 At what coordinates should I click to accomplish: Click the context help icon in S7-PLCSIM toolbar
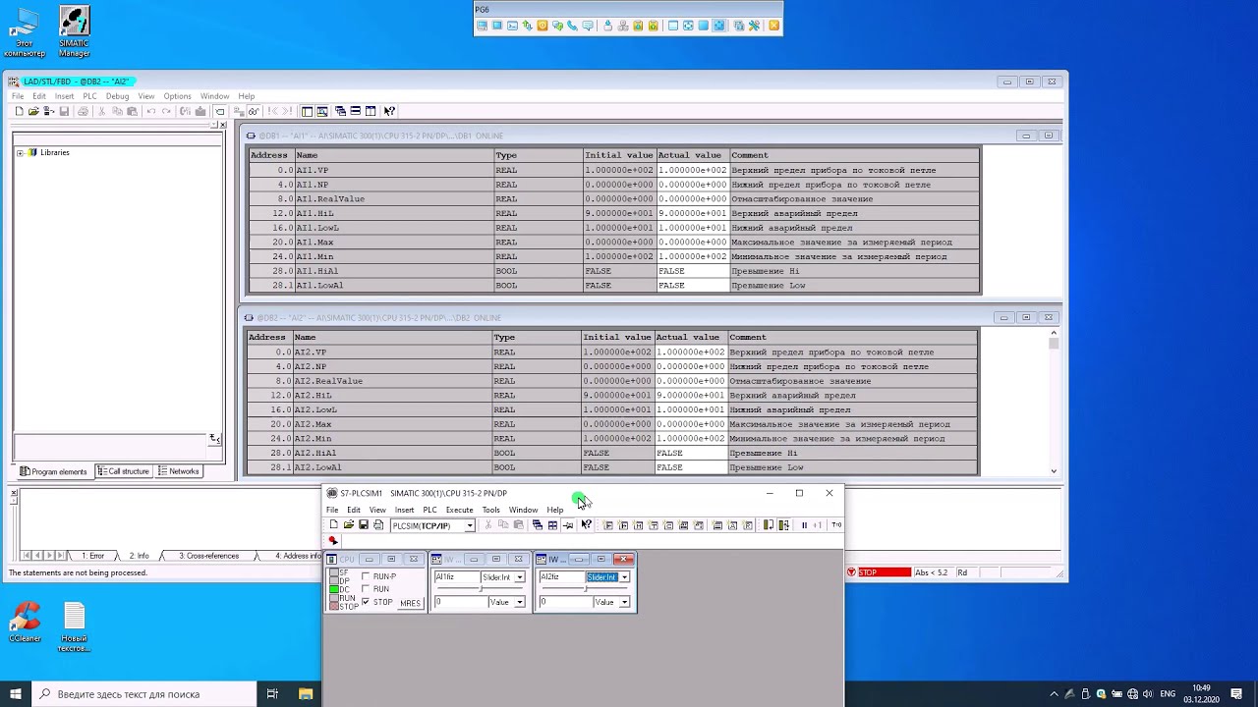[x=586, y=525]
